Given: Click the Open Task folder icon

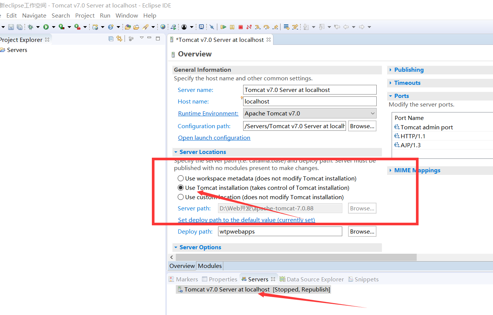Looking at the screenshot, I should [136, 27].
